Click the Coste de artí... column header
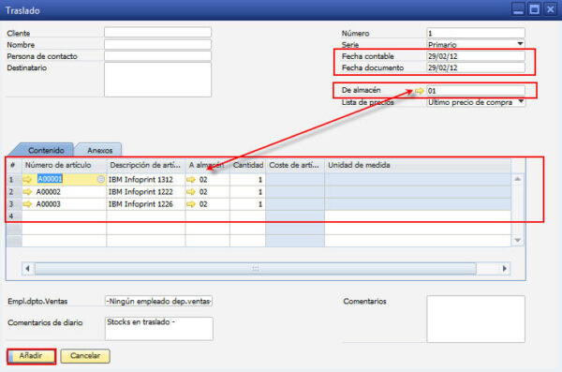Screen dimensions: 562x372 coord(295,165)
